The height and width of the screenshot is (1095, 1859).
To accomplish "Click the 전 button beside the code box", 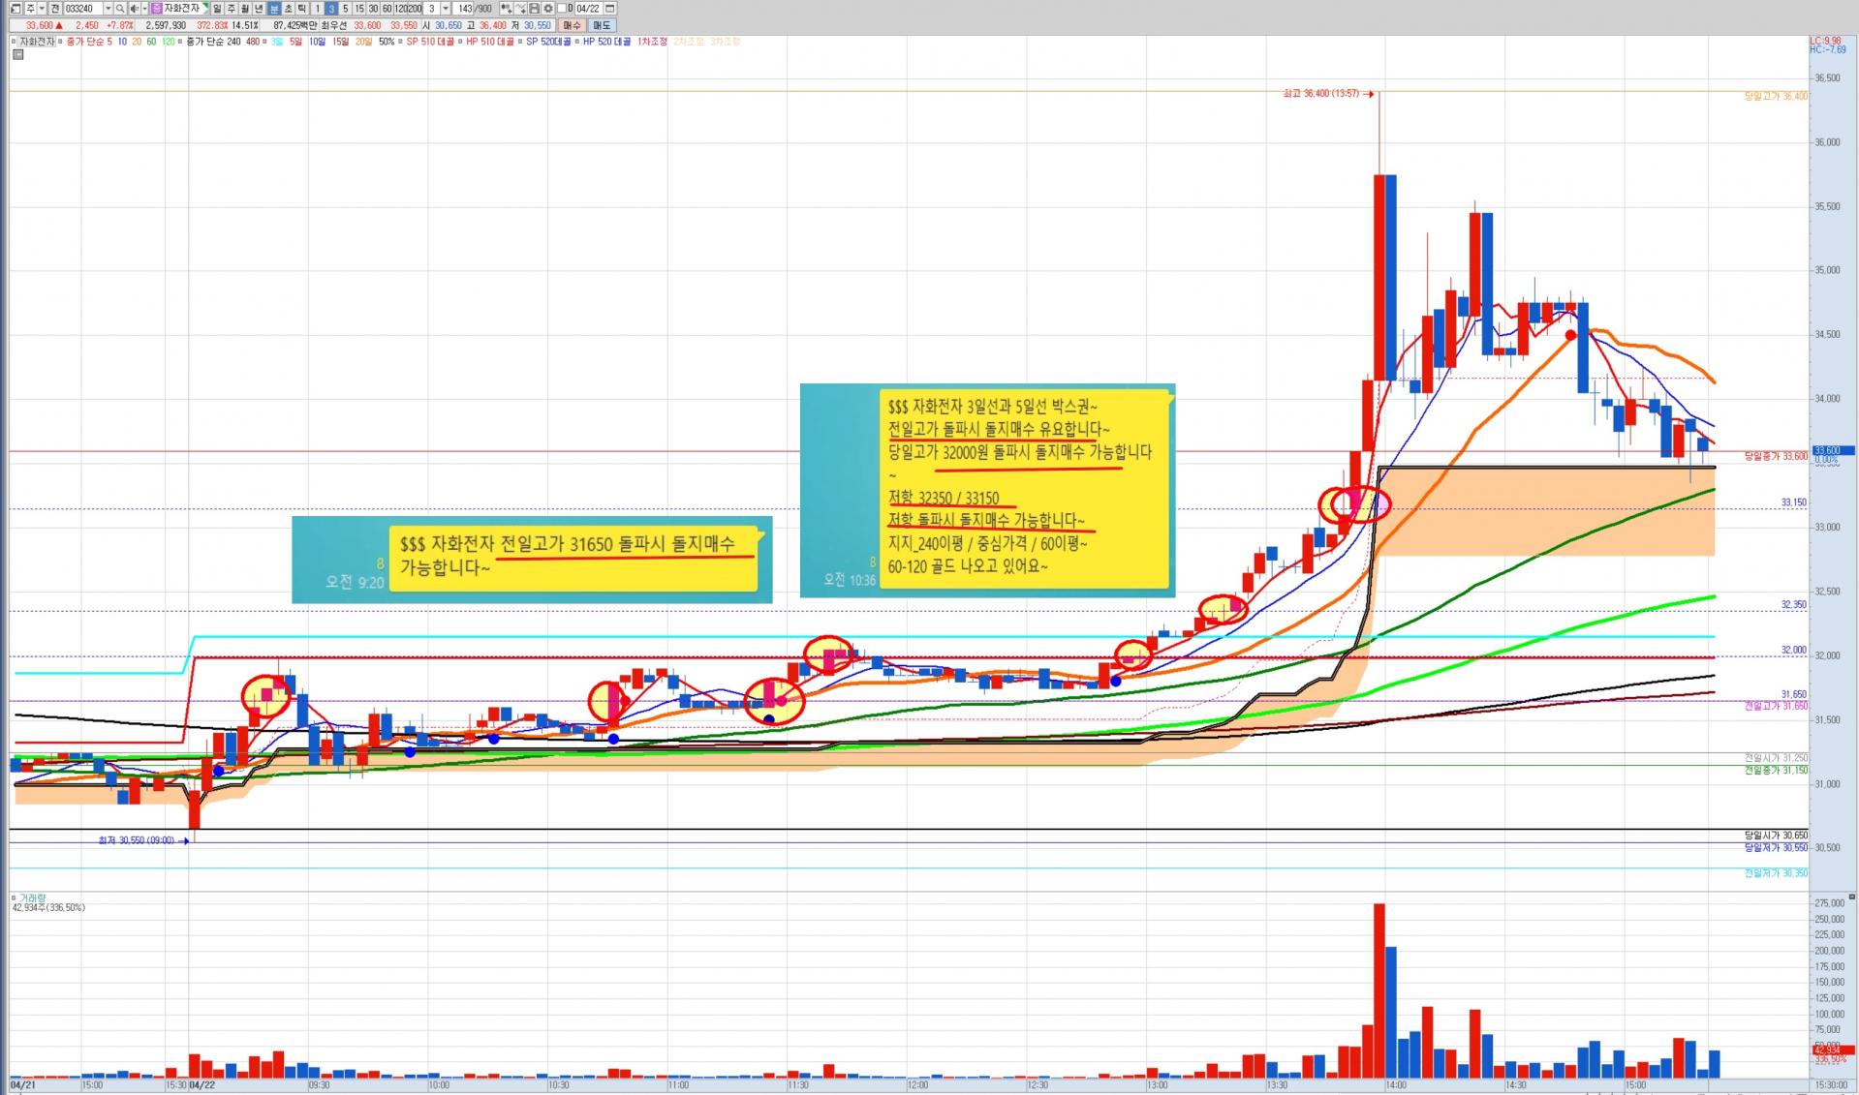I will click(x=55, y=9).
